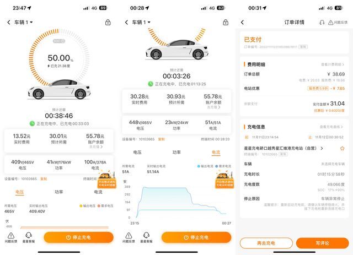Tap the lock icon on second charging screen
The width and height of the screenshot is (353, 255).
click(x=226, y=22)
